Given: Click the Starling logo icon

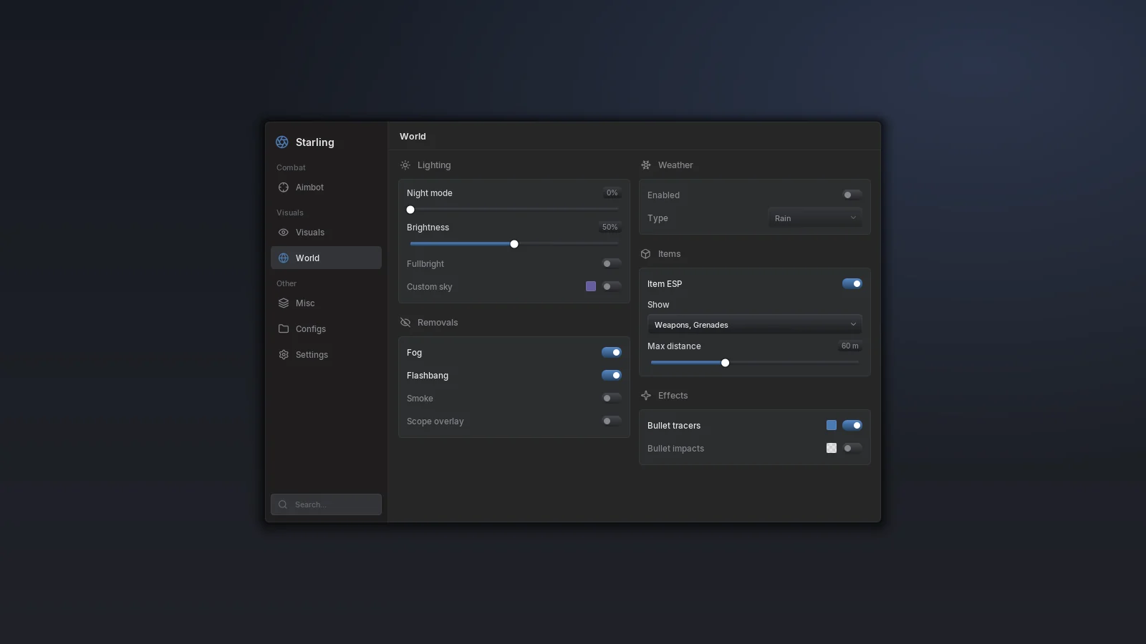Looking at the screenshot, I should [282, 142].
